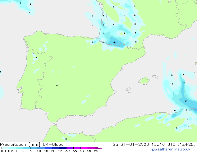This screenshot has height=152, width=197.
Task: Click the Menorca island outline on map
Action: (155, 77)
